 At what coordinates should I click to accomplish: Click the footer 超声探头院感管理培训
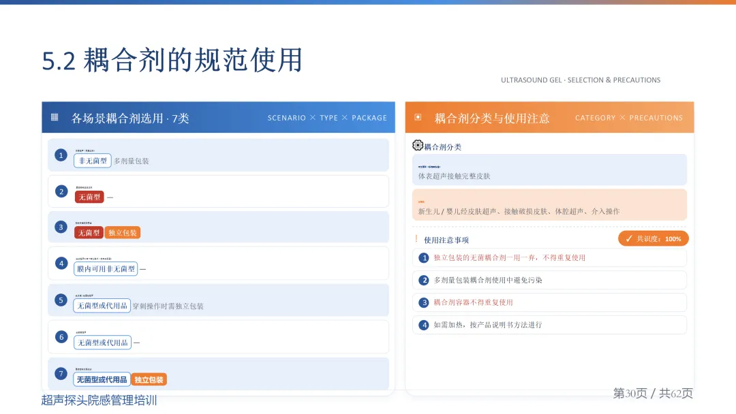pos(99,400)
